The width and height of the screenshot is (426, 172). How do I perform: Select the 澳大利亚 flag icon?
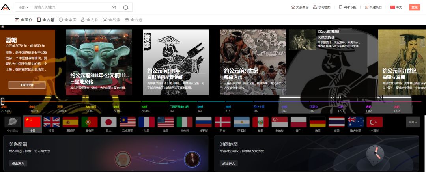click(356, 122)
